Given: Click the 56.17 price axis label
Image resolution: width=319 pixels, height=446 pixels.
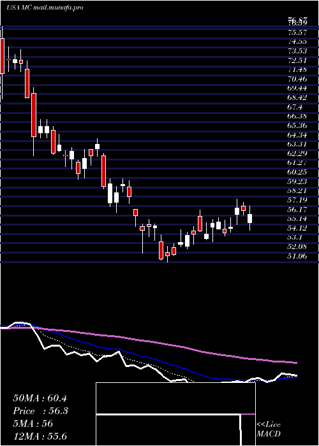Looking at the screenshot, I should (x=297, y=210).
